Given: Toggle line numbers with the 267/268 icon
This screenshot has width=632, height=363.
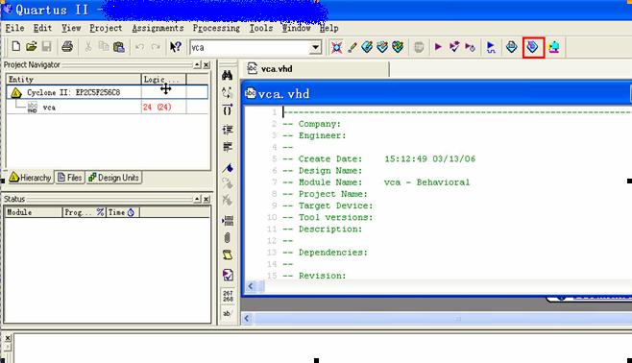Looking at the screenshot, I should click(228, 296).
